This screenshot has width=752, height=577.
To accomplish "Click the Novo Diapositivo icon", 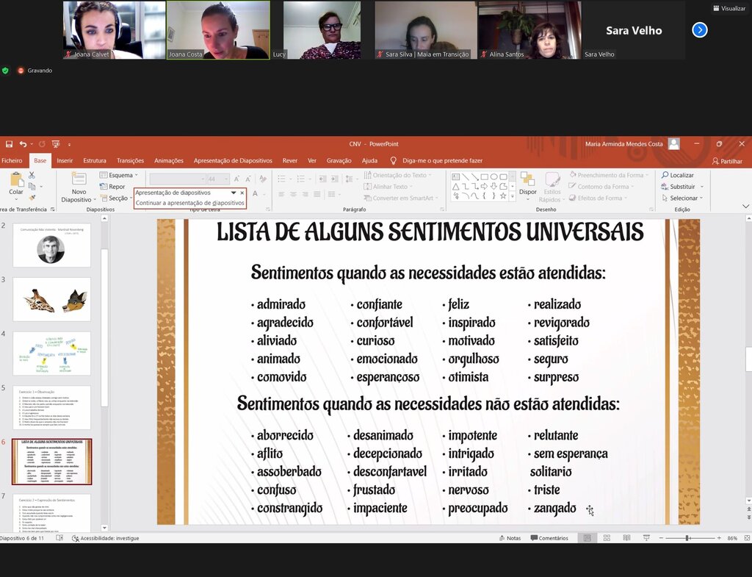I will tap(79, 180).
